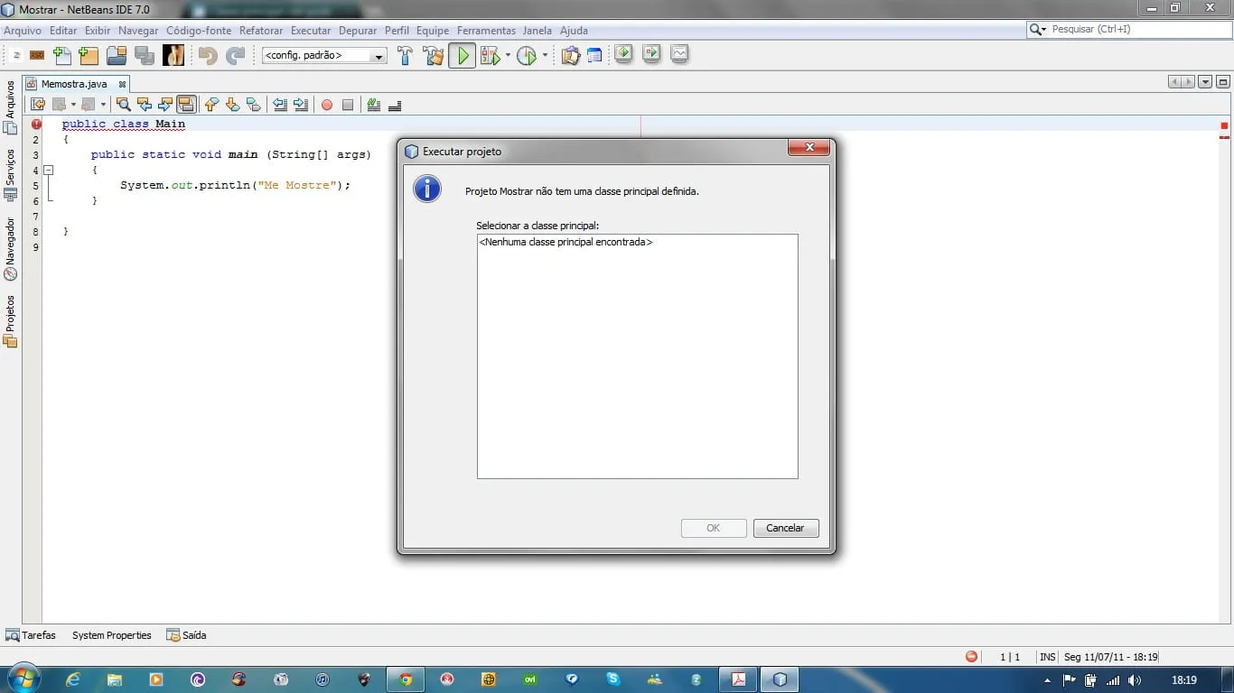Click Find Previous Occurrence icon
The image size is (1234, 693).
145,105
